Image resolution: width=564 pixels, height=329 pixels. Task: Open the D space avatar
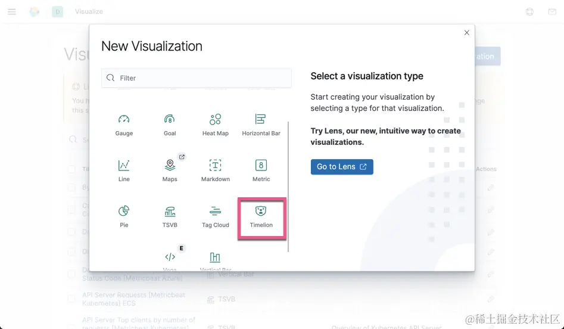[x=57, y=11]
